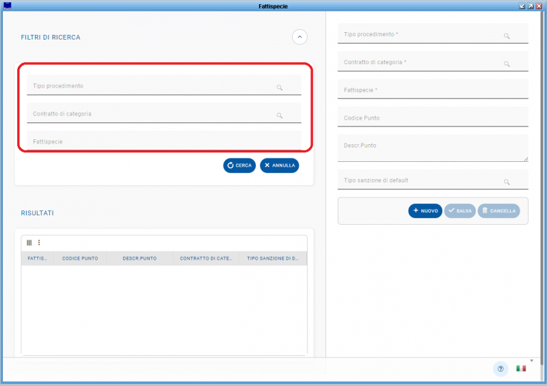The image size is (547, 386).
Task: Save the record with SALVA button
Action: pos(459,210)
